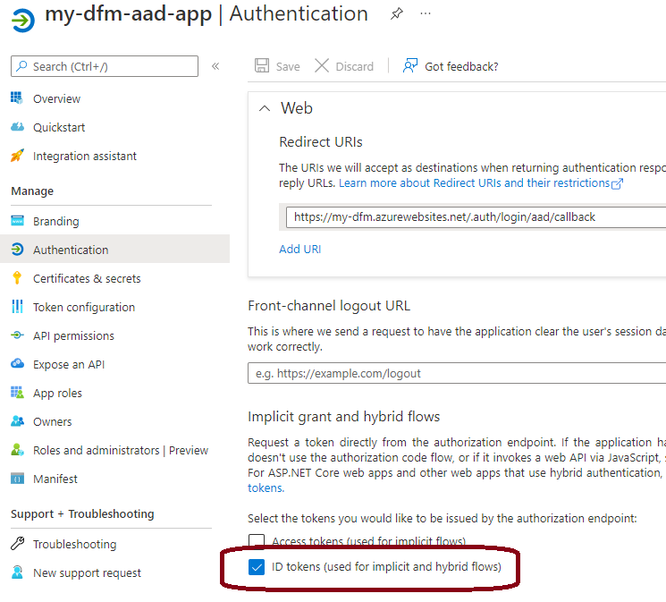Collapse the Web section chevron
Viewport: 666px width, 602px height.
point(265,108)
